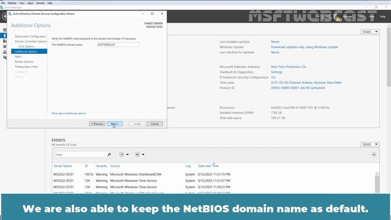Sort events by Log column

[188, 166]
